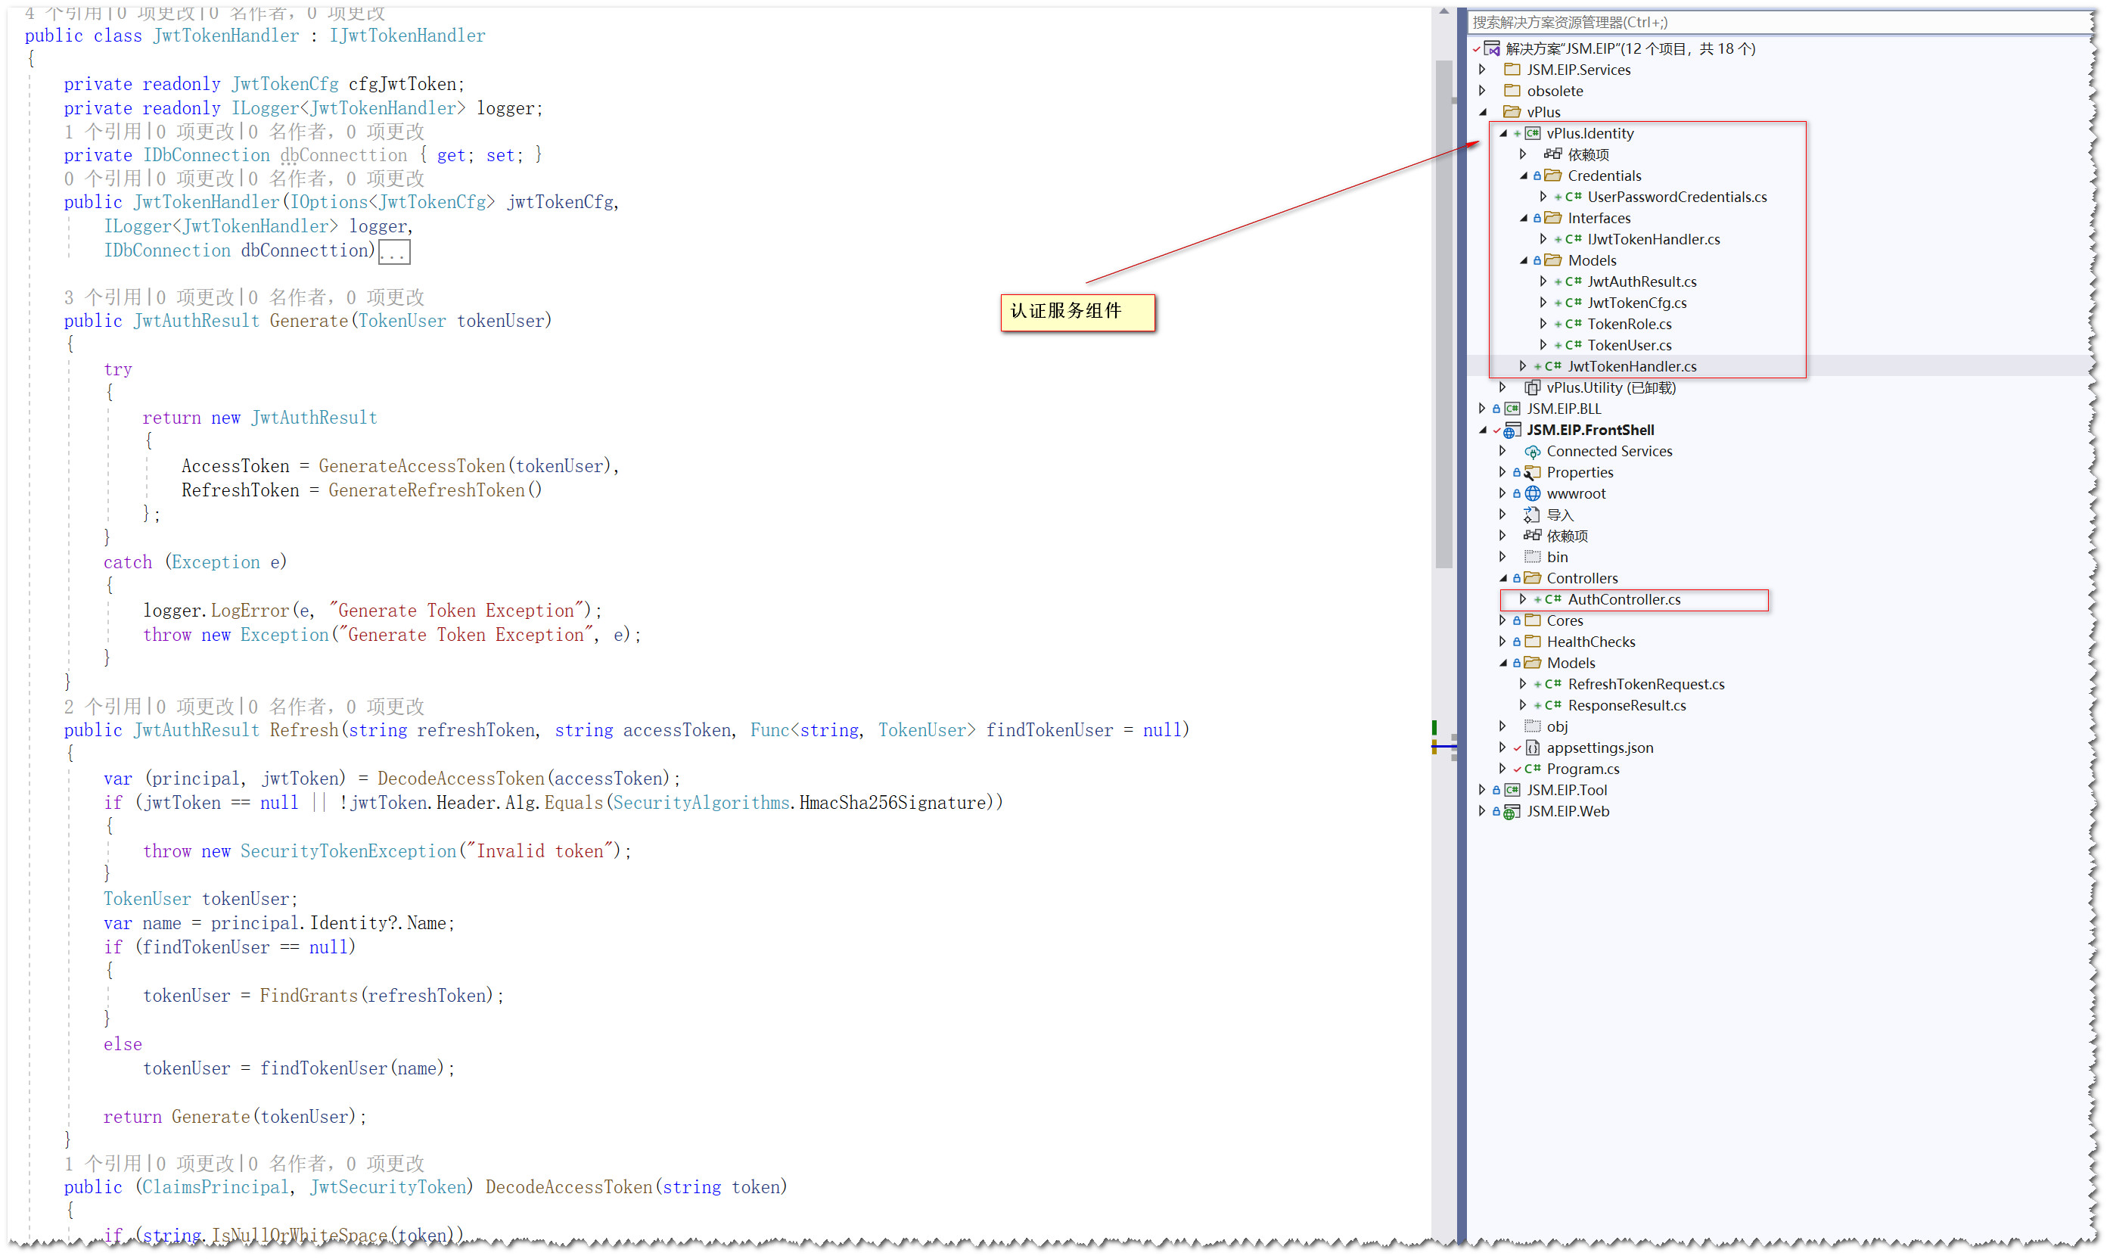
Task: Click the appsettings.json file icon
Action: click(1533, 748)
